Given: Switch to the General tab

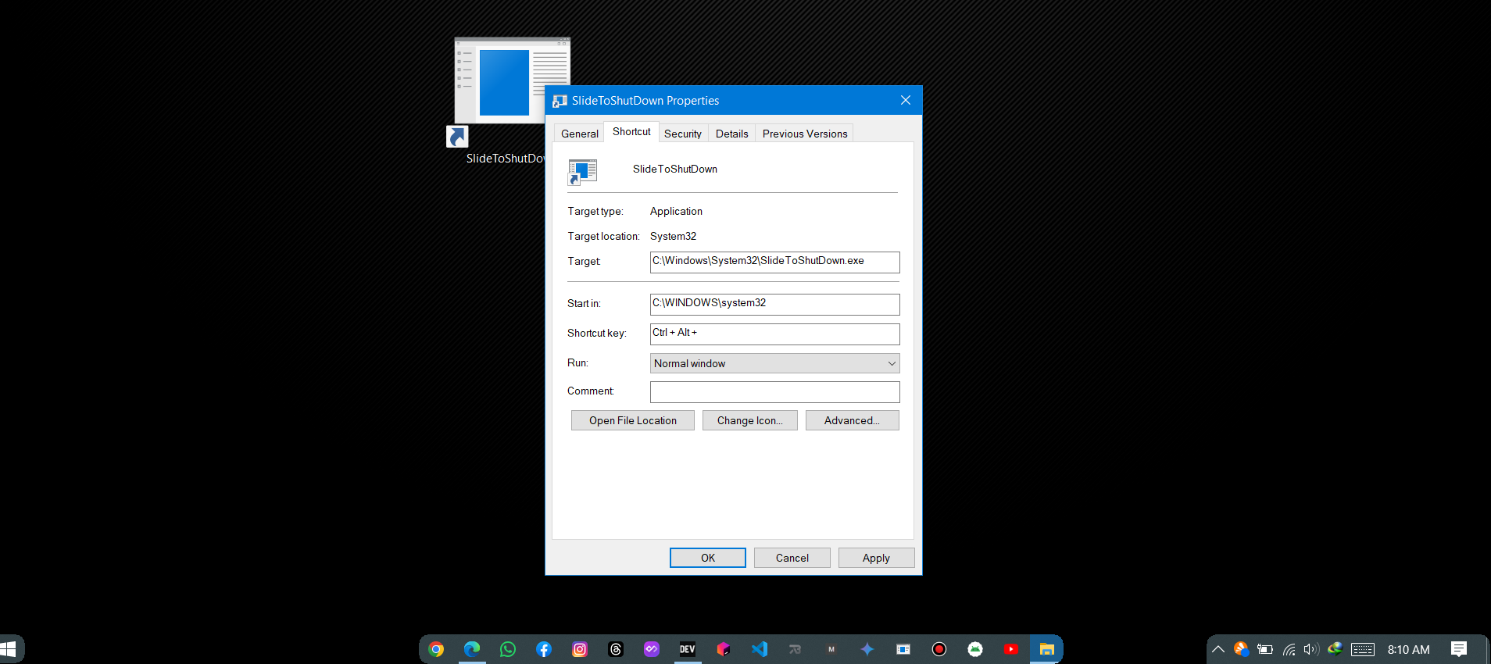Looking at the screenshot, I should pyautogui.click(x=579, y=134).
